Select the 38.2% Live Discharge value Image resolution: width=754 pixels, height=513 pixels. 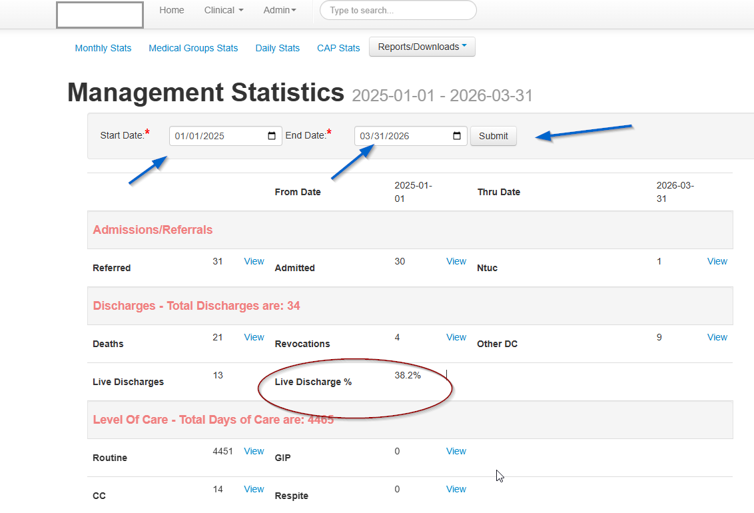408,376
